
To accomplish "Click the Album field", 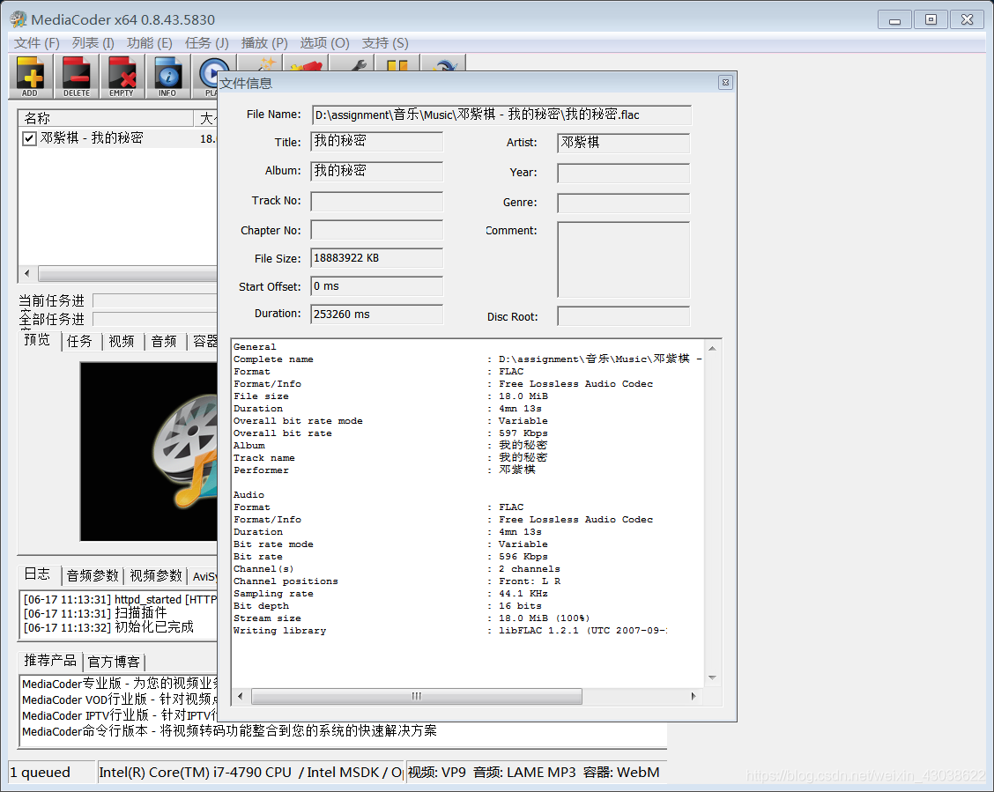I will [x=376, y=171].
